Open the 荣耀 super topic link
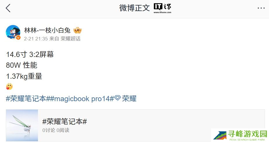The height and width of the screenshot is (143, 269). [129, 99]
